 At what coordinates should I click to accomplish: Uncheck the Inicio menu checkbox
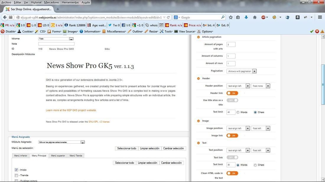[x=16, y=170]
